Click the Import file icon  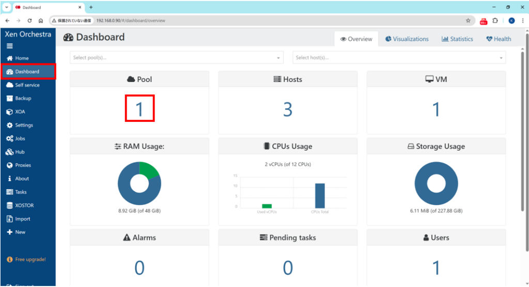[x=9, y=219]
